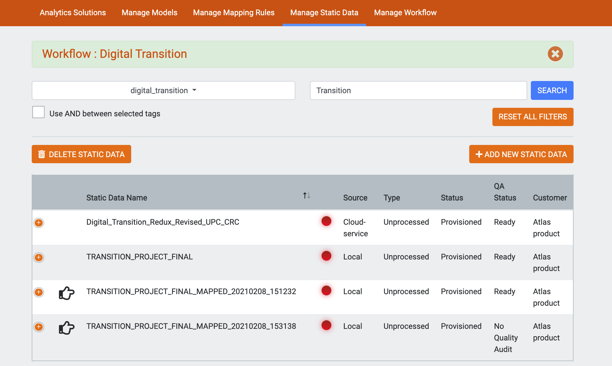Open the Analytics Solutions tab
Screen dimensions: 612x366
tap(73, 12)
